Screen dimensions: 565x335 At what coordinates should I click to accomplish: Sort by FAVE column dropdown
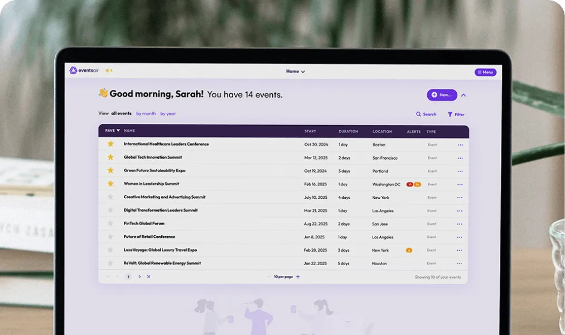pyautogui.click(x=113, y=131)
